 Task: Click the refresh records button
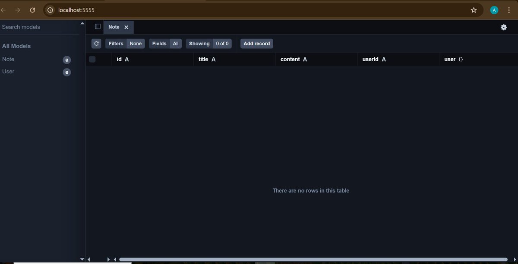click(96, 44)
